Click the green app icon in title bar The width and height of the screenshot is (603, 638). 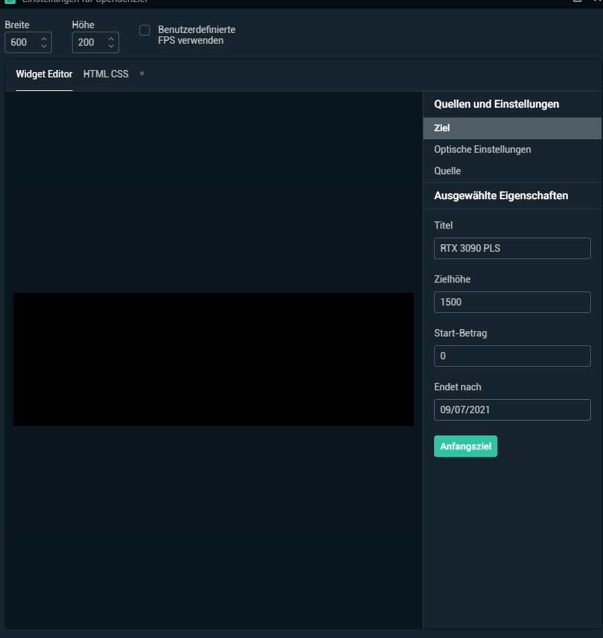click(10, 1)
